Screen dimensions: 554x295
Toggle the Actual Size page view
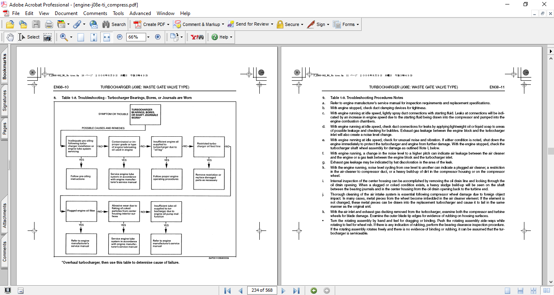point(81,37)
